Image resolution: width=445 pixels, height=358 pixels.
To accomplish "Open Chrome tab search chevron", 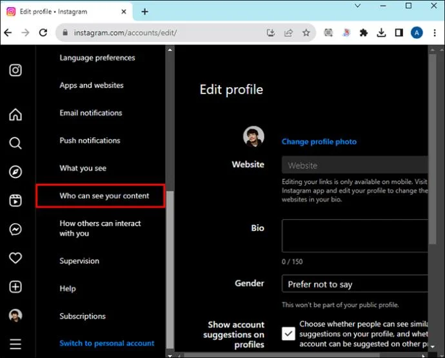I will point(359,6).
